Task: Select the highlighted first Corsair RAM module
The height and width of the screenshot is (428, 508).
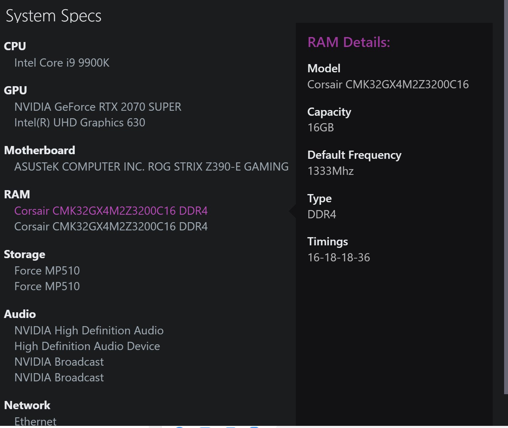Action: point(111,211)
